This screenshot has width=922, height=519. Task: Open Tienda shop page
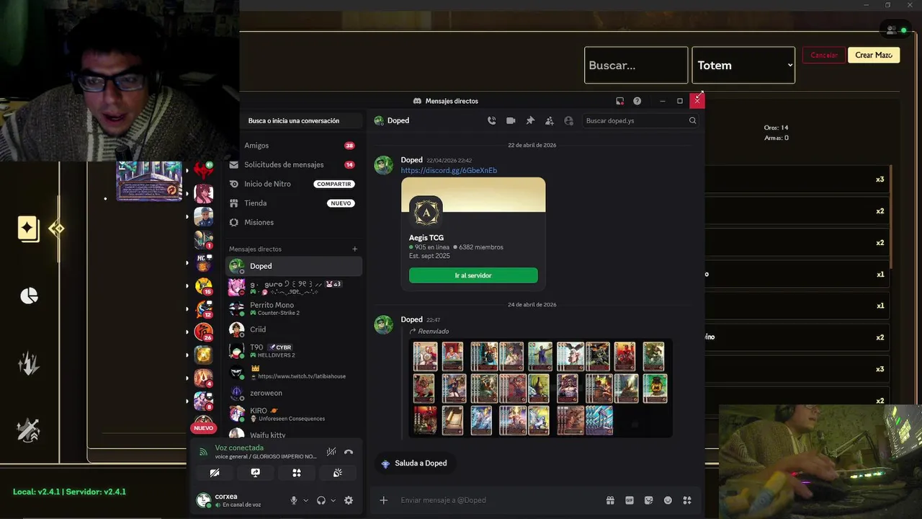(293, 203)
